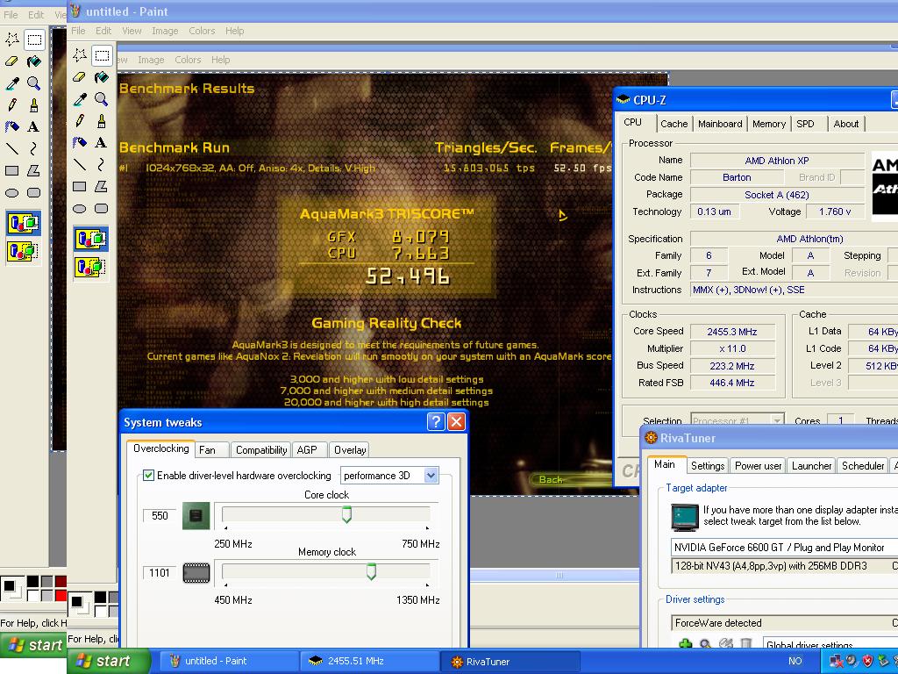Switch to the Power user tab in RivaTuner
The width and height of the screenshot is (898, 674).
758,466
